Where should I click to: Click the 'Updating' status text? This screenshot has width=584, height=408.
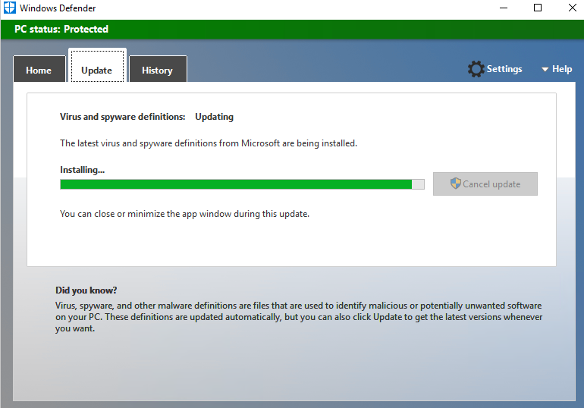click(x=214, y=117)
